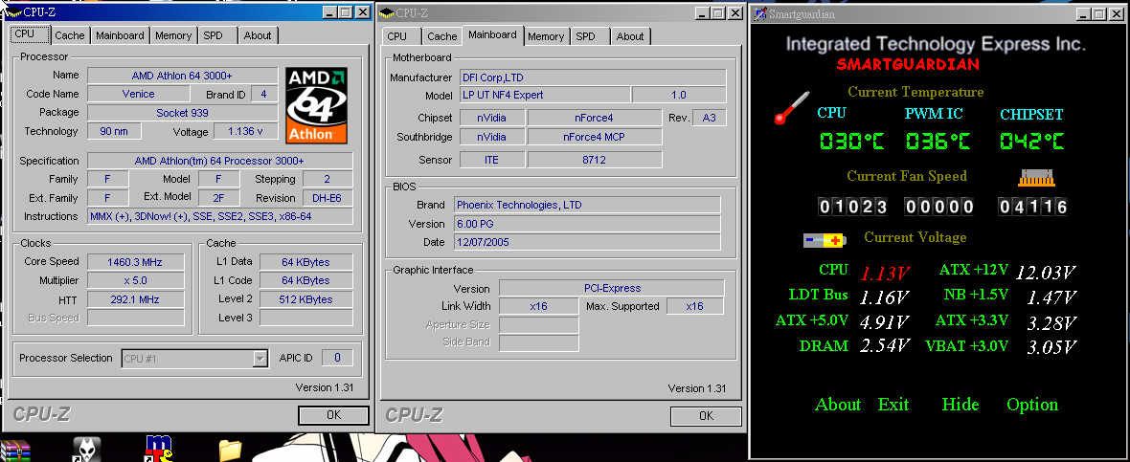Click the Level 2 cache value 512 KBytes
Image resolution: width=1130 pixels, height=462 pixels.
(x=305, y=299)
